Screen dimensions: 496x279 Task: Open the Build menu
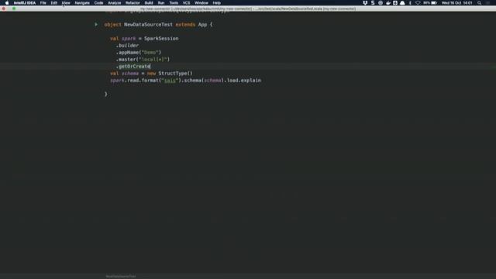coord(149,3)
